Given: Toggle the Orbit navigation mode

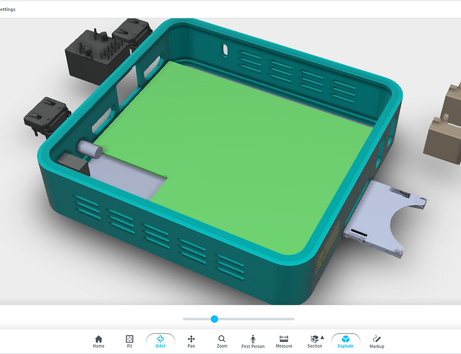Looking at the screenshot, I should (x=160, y=341).
